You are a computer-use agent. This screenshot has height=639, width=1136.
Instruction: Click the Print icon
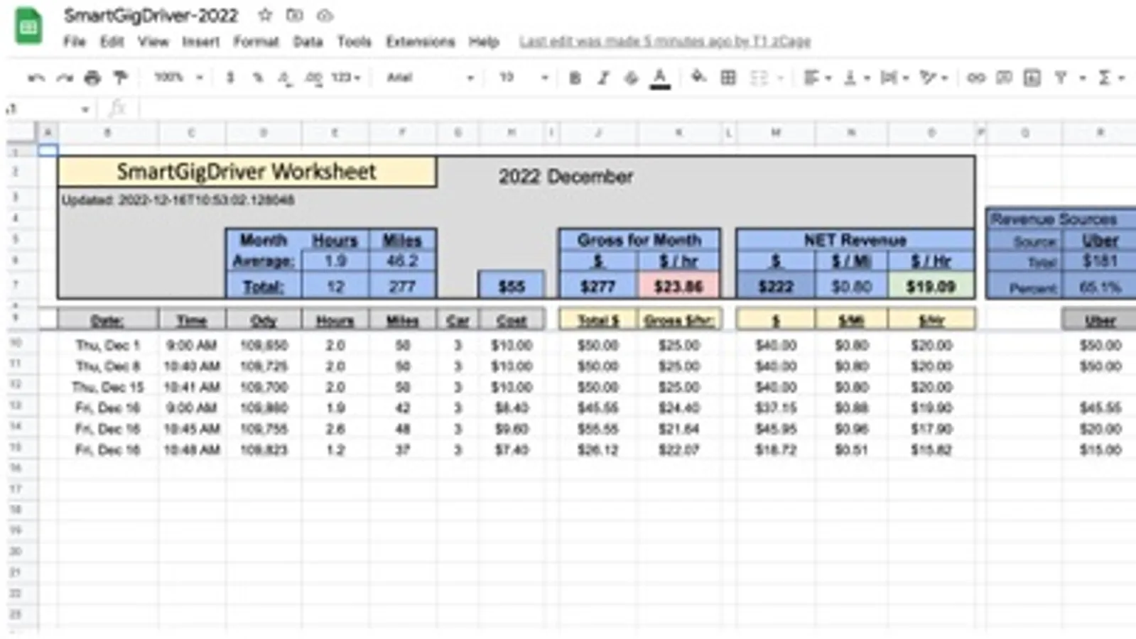pyautogui.click(x=92, y=77)
